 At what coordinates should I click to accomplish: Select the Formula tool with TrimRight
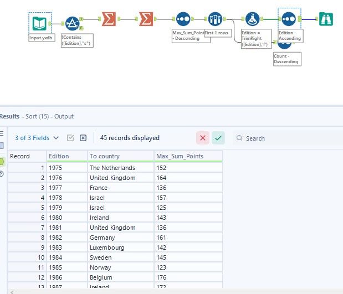point(253,19)
